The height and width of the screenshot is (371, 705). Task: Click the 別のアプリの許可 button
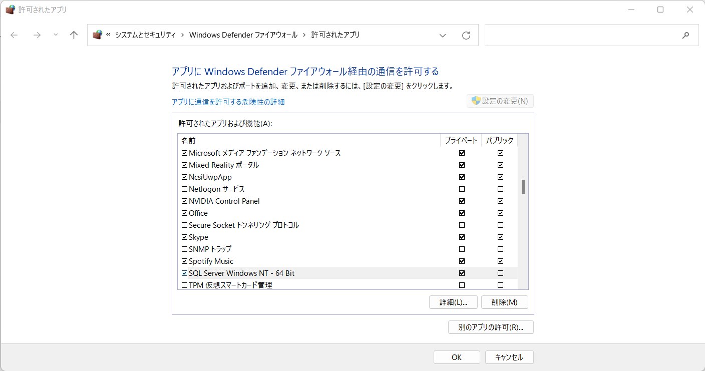click(491, 327)
